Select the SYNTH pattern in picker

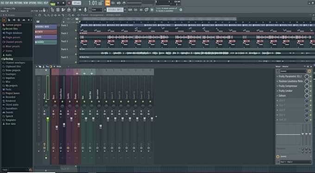coord(46,32)
